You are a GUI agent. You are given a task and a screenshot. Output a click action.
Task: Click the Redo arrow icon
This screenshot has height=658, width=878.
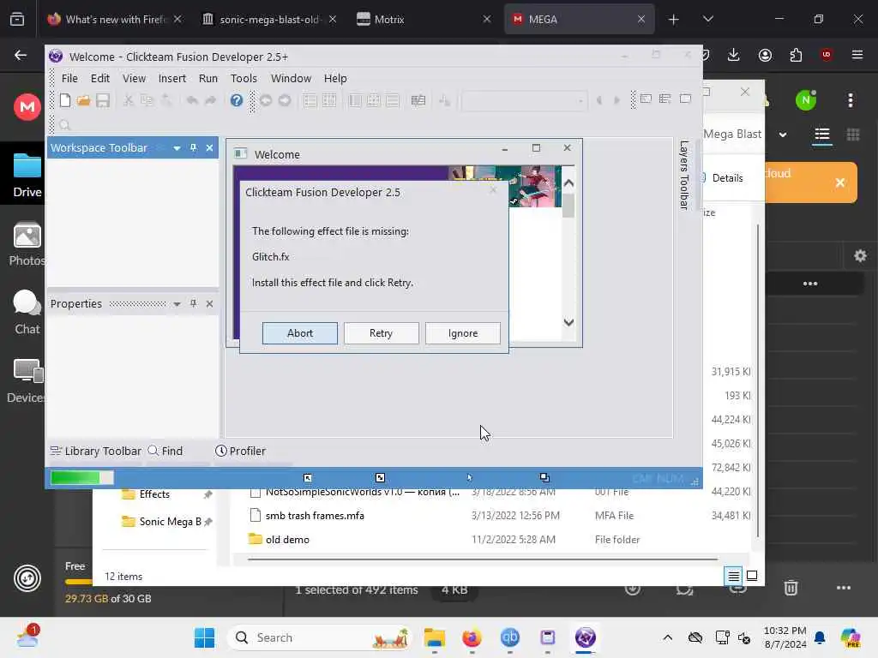[211, 100]
